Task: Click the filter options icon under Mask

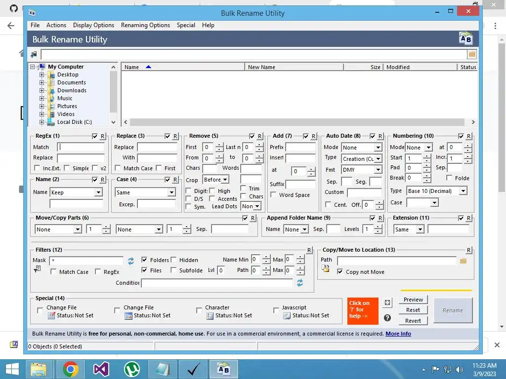Action: pos(37,269)
